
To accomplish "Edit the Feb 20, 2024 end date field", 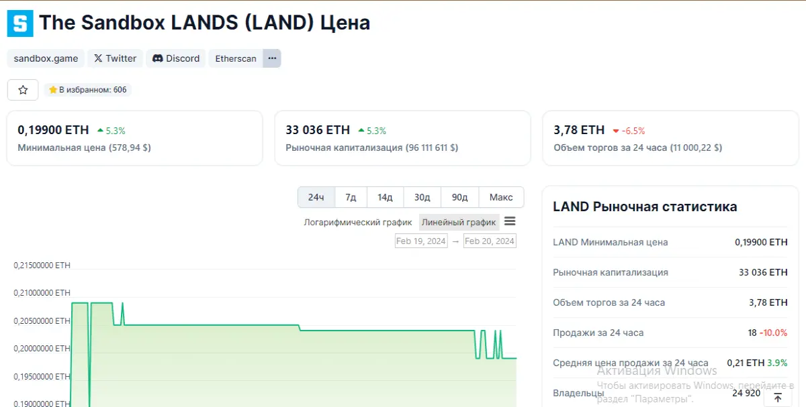I will [x=490, y=241].
